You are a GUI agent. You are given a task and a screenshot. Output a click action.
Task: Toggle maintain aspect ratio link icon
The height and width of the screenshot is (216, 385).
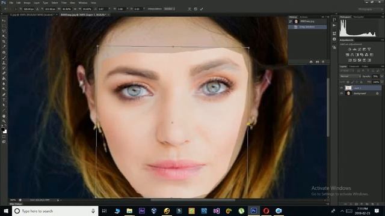[75, 9]
